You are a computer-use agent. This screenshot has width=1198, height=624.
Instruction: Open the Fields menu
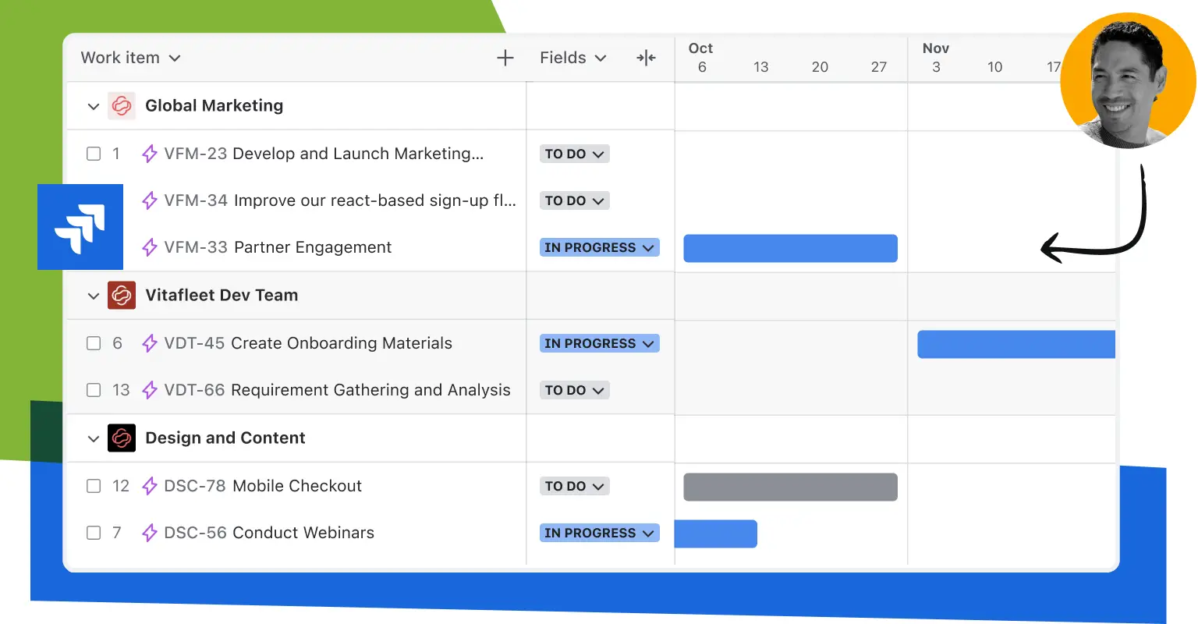tap(572, 58)
